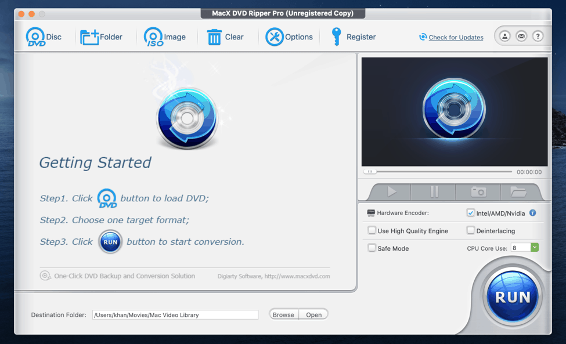Viewport: 566px width, 344px height.
Task: Click the Destination Folder path field
Action: click(x=174, y=314)
